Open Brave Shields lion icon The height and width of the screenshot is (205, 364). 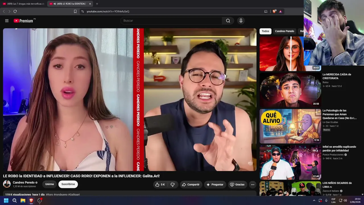(274, 11)
